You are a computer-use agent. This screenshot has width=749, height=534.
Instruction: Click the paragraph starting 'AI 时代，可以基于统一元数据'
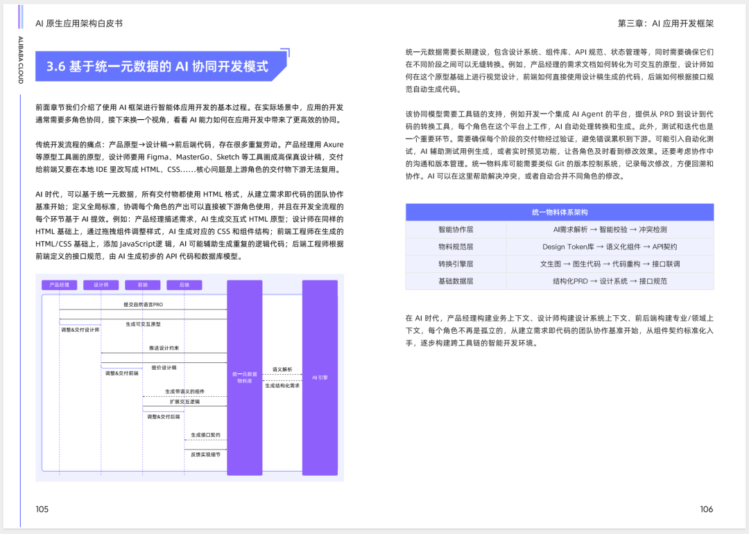point(189,225)
